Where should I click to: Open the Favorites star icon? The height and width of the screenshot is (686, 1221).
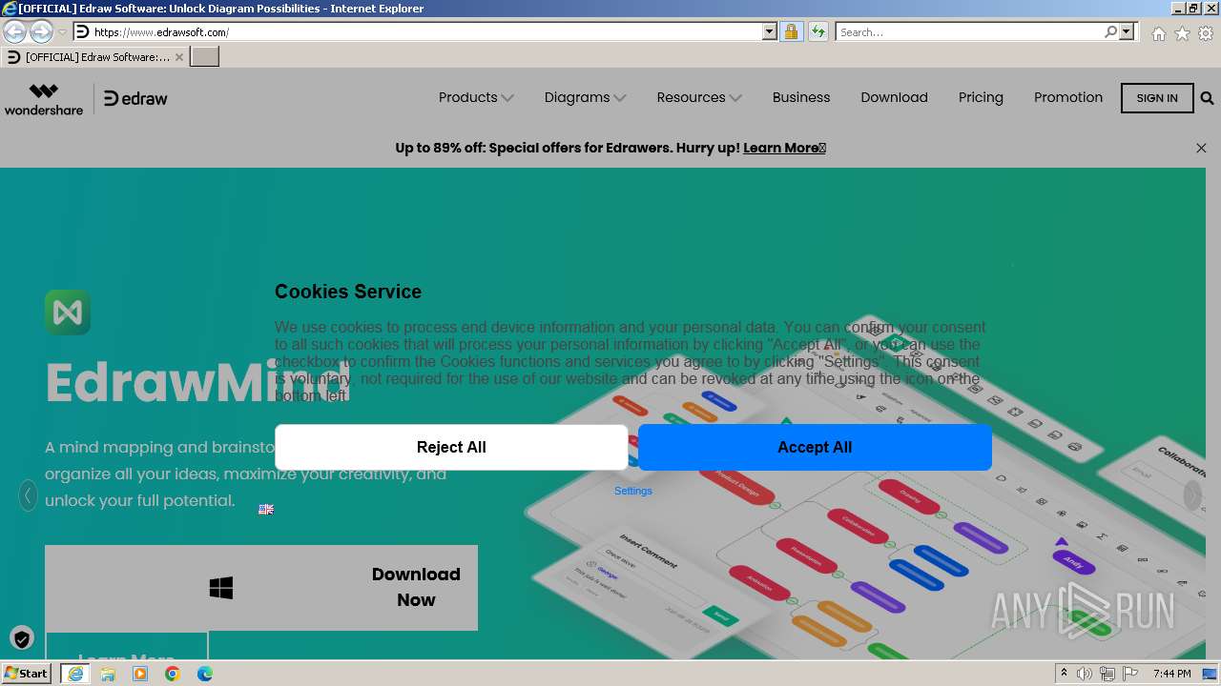1182,33
